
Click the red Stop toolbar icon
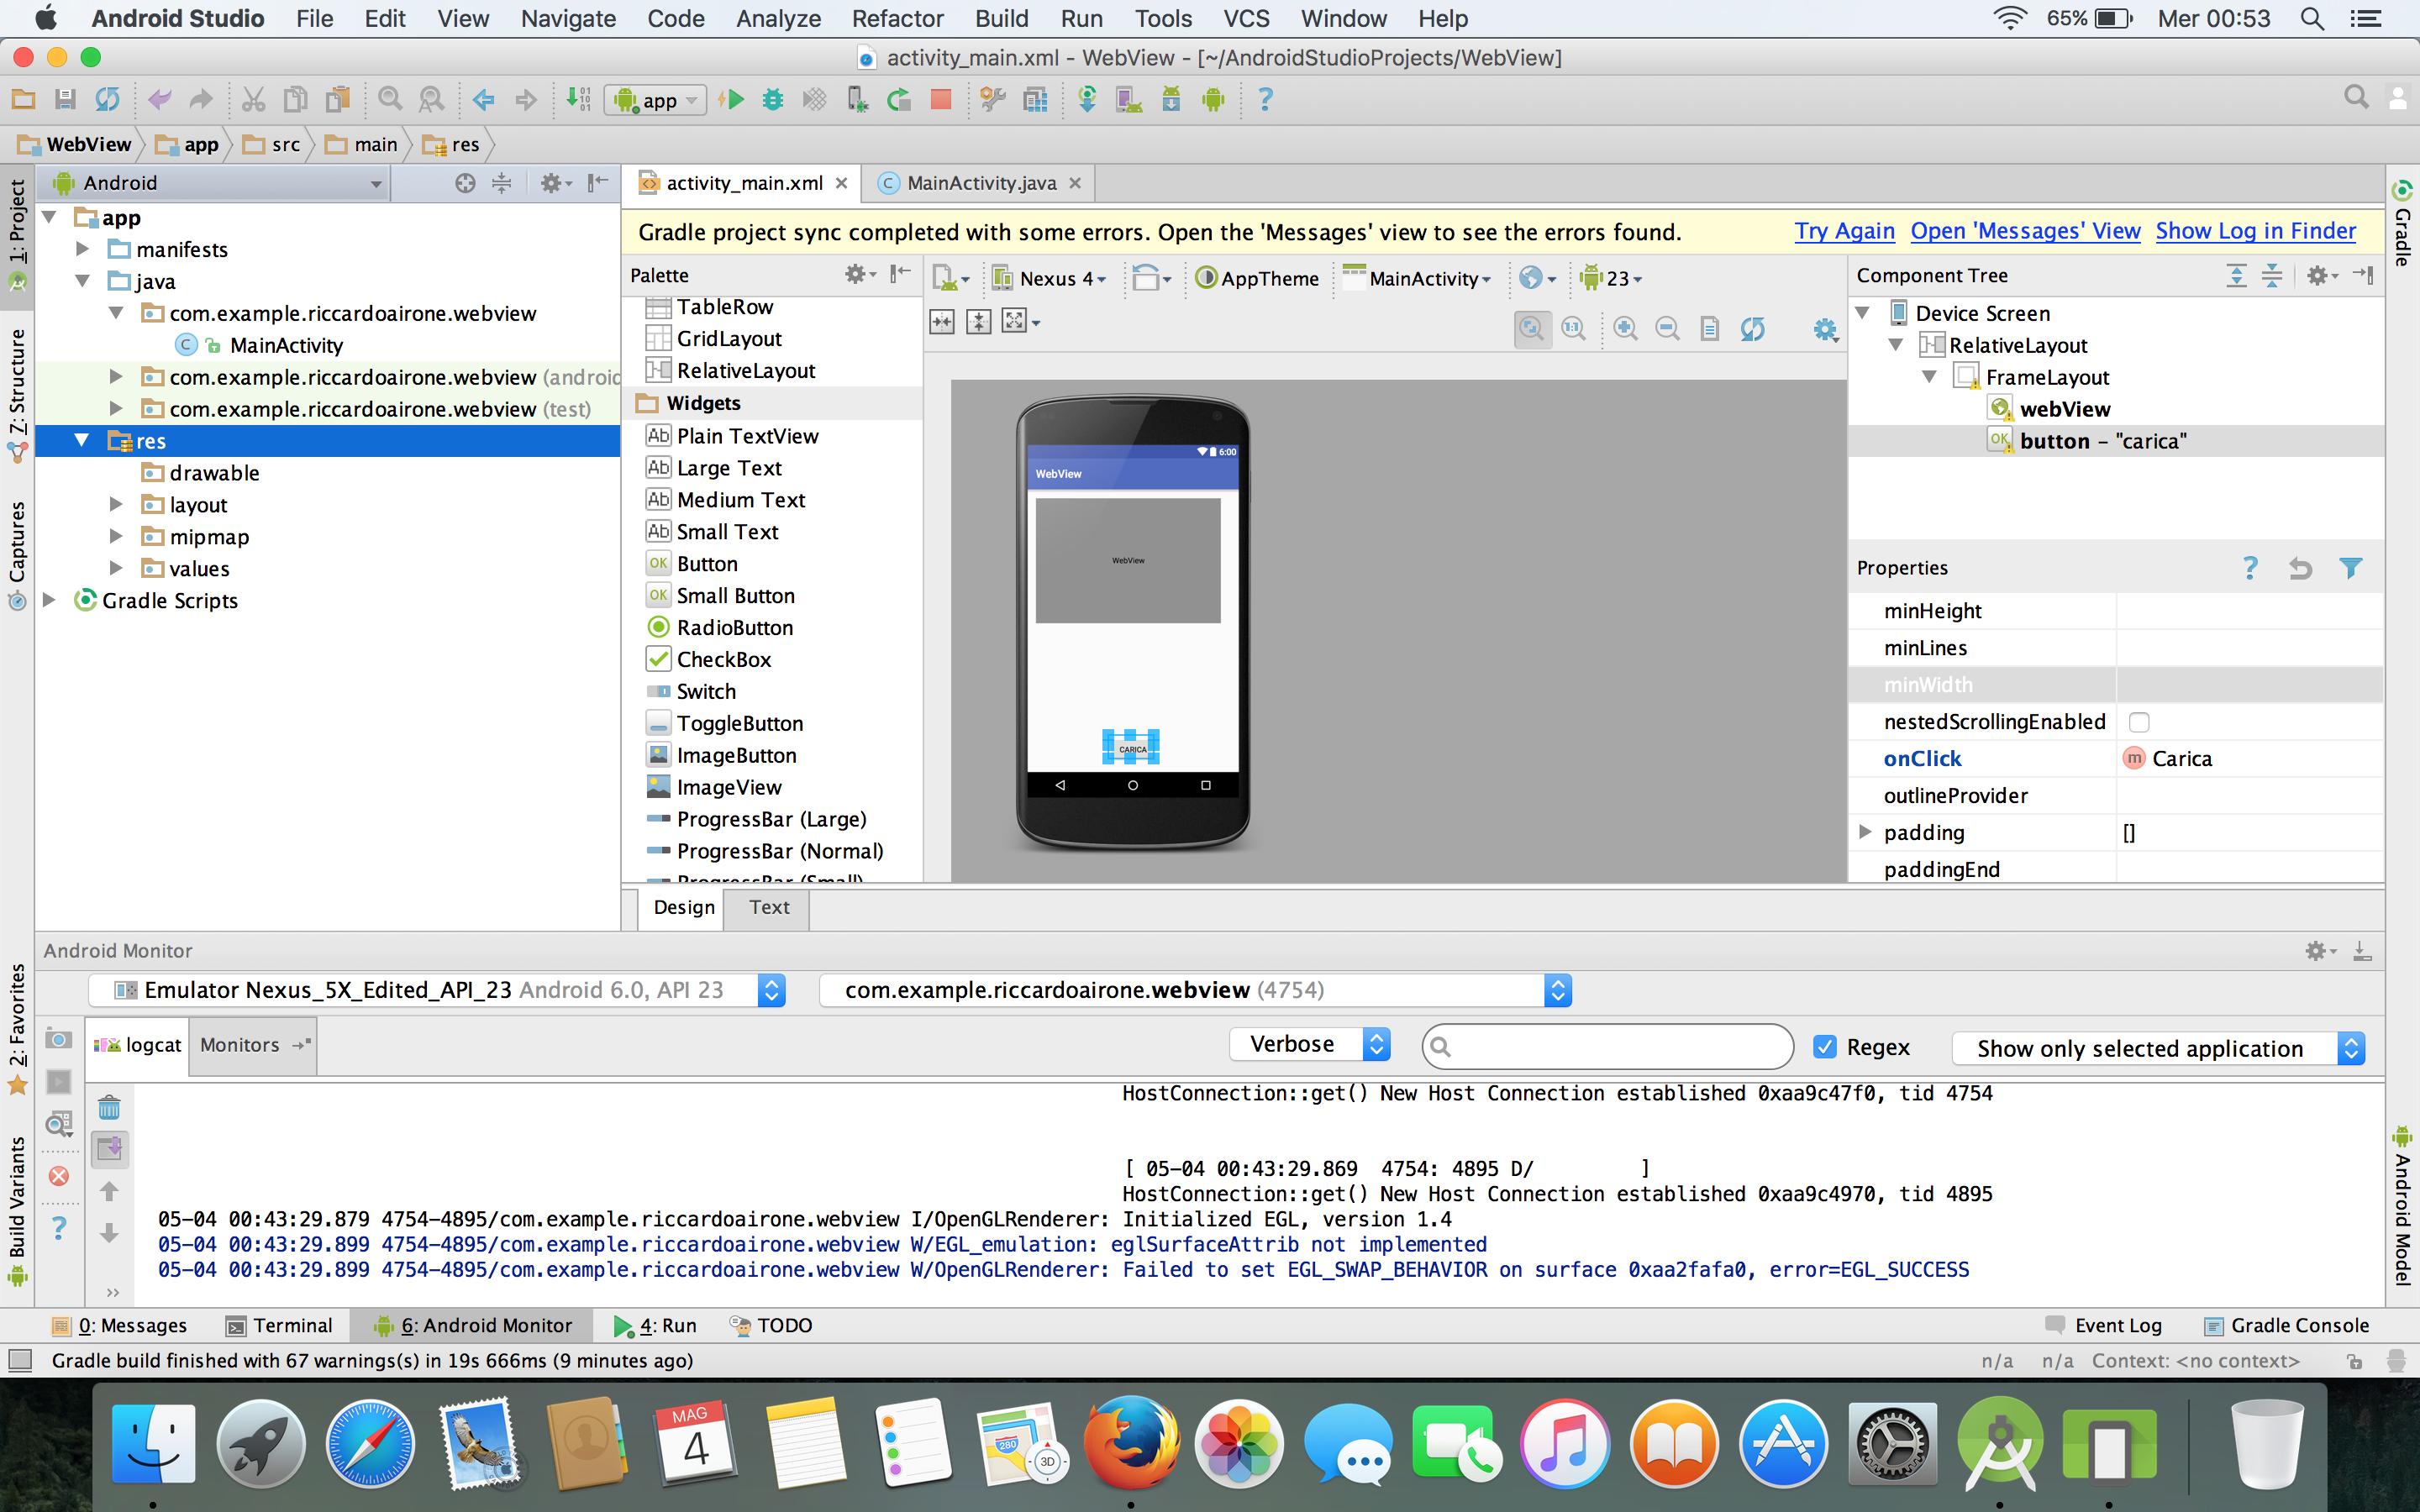tap(940, 99)
